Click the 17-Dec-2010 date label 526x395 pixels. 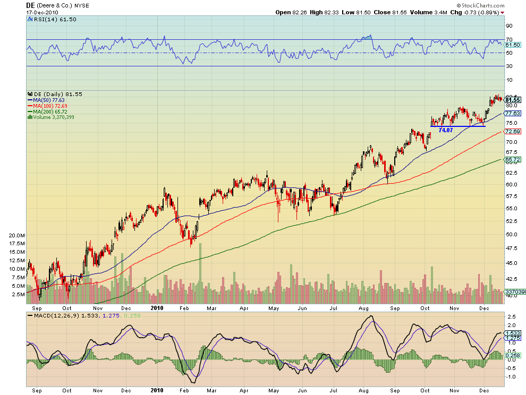click(x=43, y=12)
